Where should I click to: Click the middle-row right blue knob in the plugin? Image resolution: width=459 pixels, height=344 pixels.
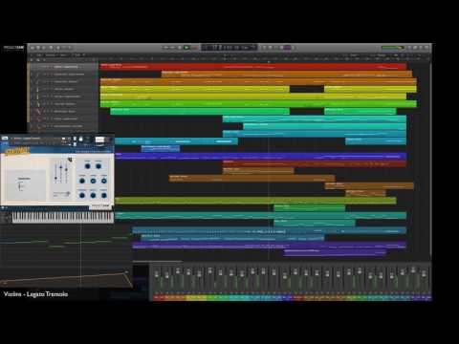click(104, 181)
